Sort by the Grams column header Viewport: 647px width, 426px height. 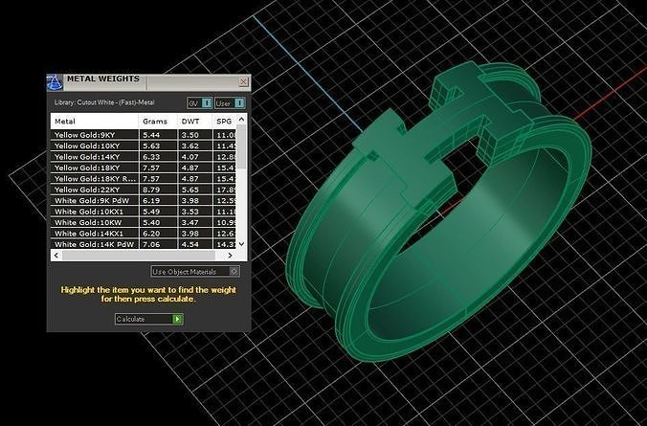pyautogui.click(x=158, y=122)
